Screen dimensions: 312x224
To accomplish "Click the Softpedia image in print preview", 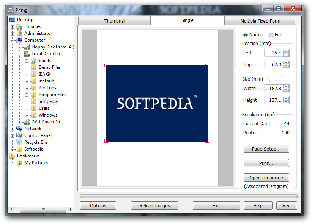I will (x=157, y=103).
